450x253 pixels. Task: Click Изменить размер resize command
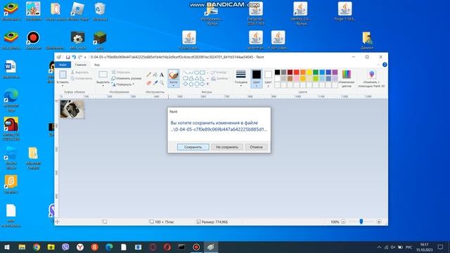[x=127, y=78]
